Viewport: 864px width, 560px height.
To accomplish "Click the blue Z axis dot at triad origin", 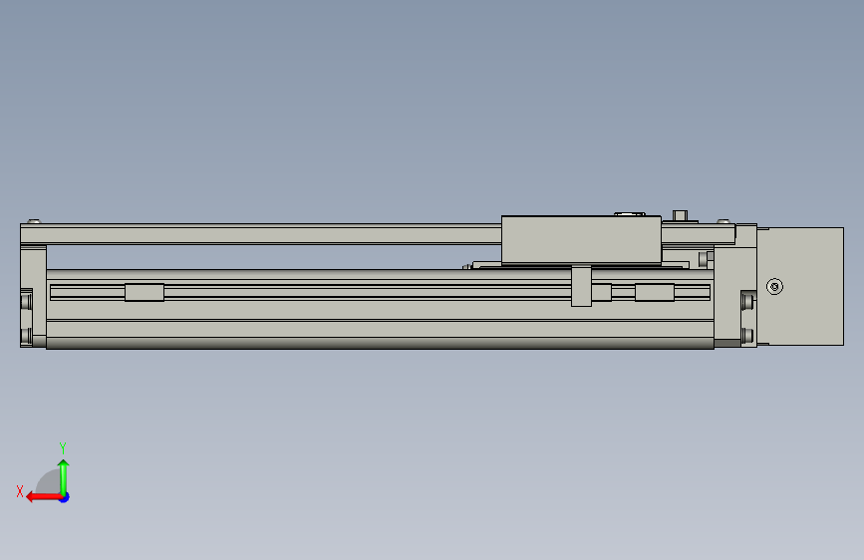I will [x=65, y=497].
